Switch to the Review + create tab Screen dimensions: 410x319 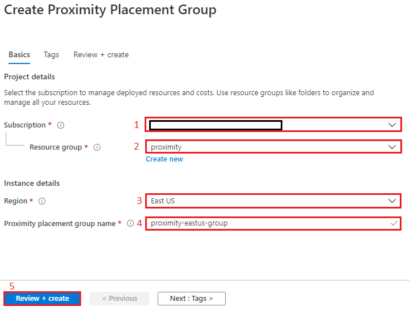(x=101, y=55)
